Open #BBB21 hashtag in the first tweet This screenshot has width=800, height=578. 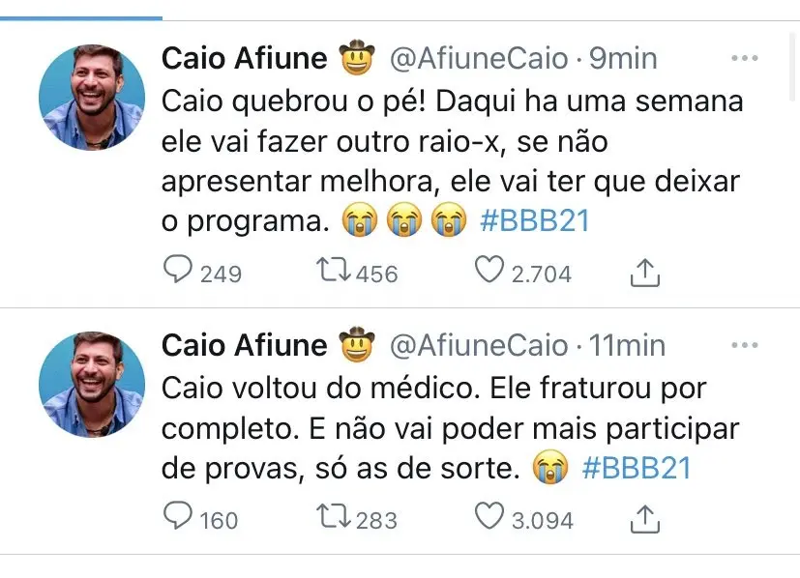[x=535, y=221]
